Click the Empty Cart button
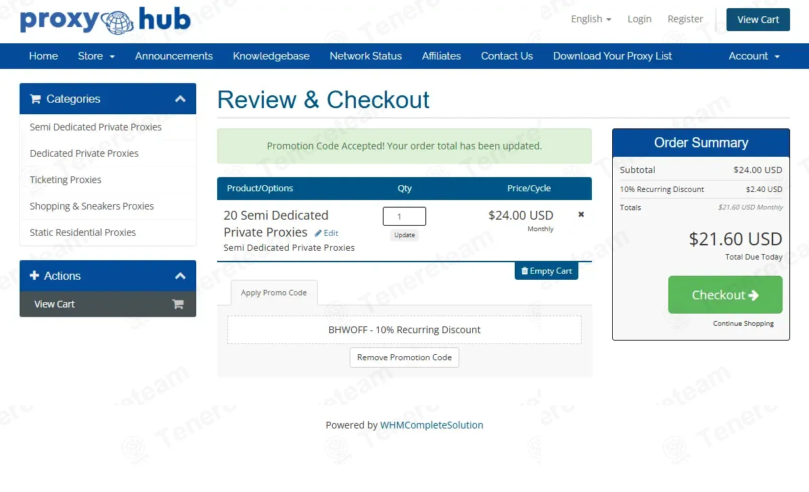809x492 pixels. tap(547, 271)
